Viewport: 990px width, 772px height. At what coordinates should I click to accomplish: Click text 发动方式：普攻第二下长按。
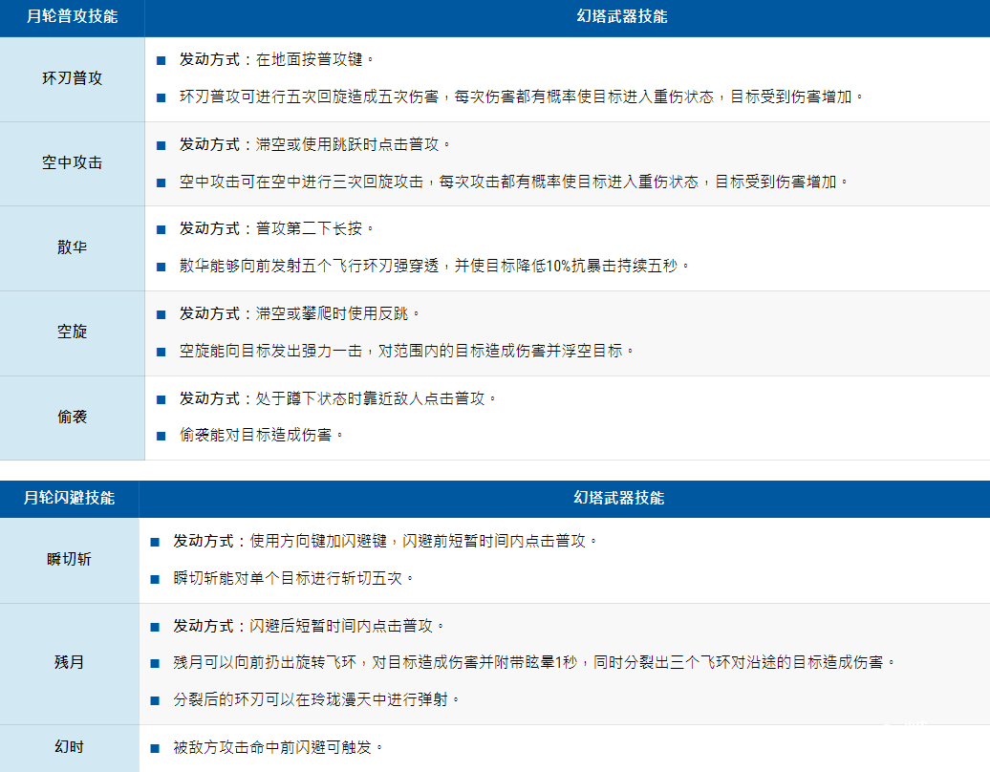click(x=276, y=229)
